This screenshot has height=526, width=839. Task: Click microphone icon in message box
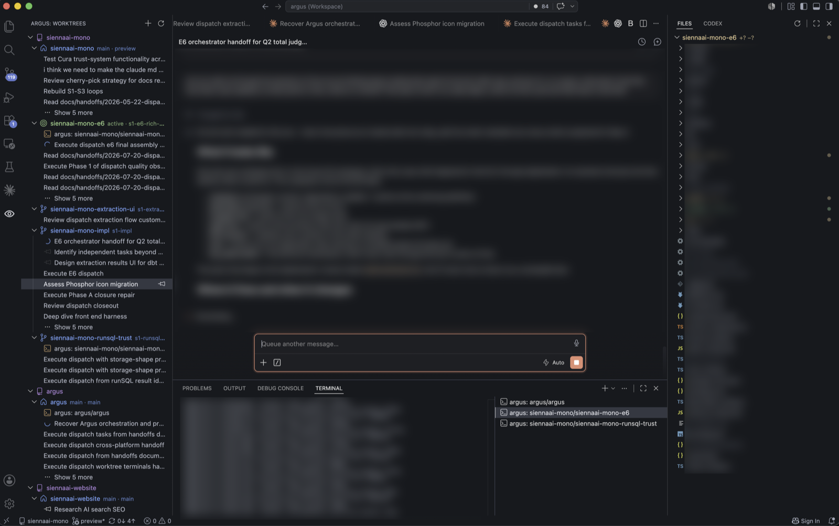(x=576, y=343)
